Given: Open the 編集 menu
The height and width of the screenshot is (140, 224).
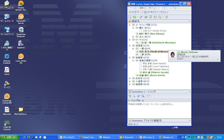Looking at the screenshot, I should click(x=143, y=8).
